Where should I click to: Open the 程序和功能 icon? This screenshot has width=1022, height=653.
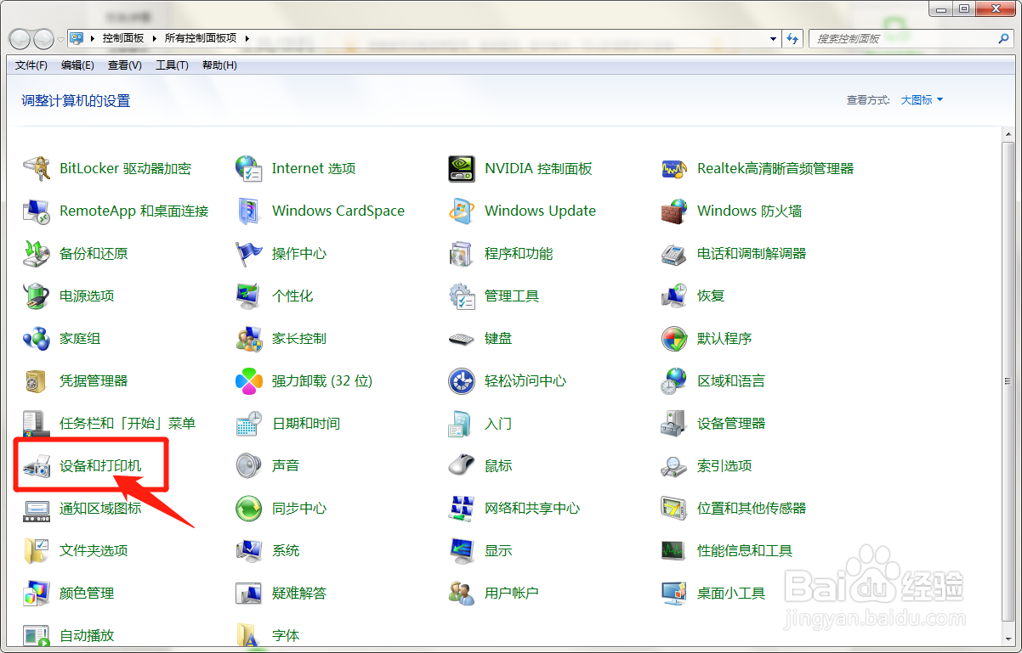[x=462, y=253]
